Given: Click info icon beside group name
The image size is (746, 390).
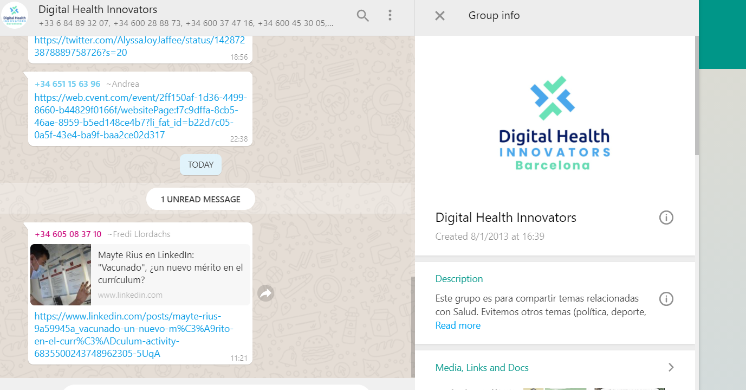Looking at the screenshot, I should click(666, 218).
